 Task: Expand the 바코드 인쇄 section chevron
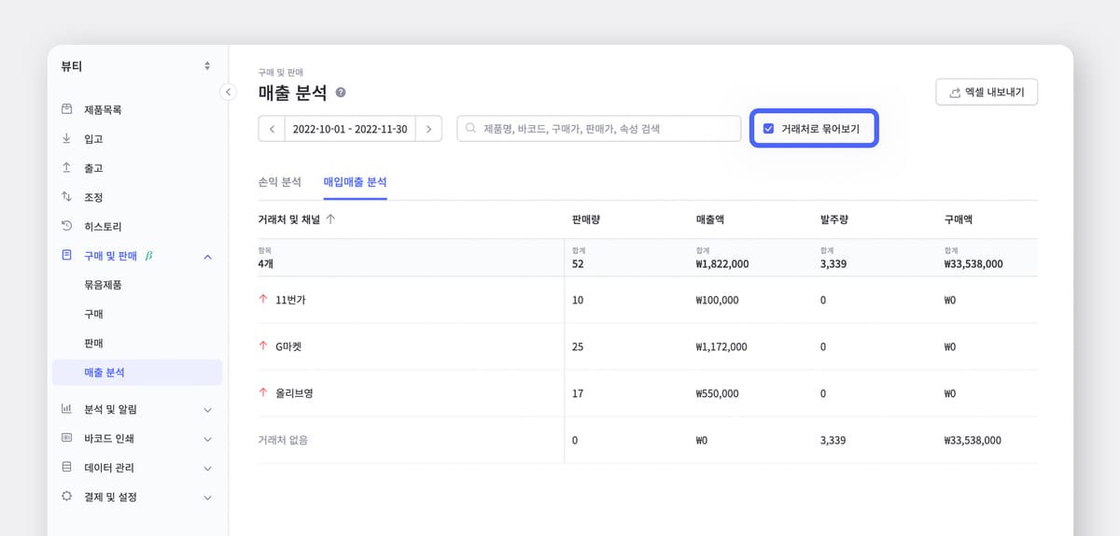[207, 439]
